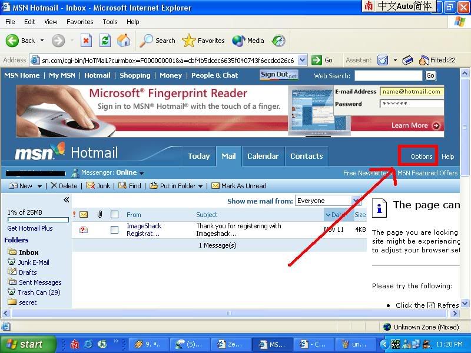The width and height of the screenshot is (471, 353).
Task: Click the browser Back arrow icon
Action: 12,41
